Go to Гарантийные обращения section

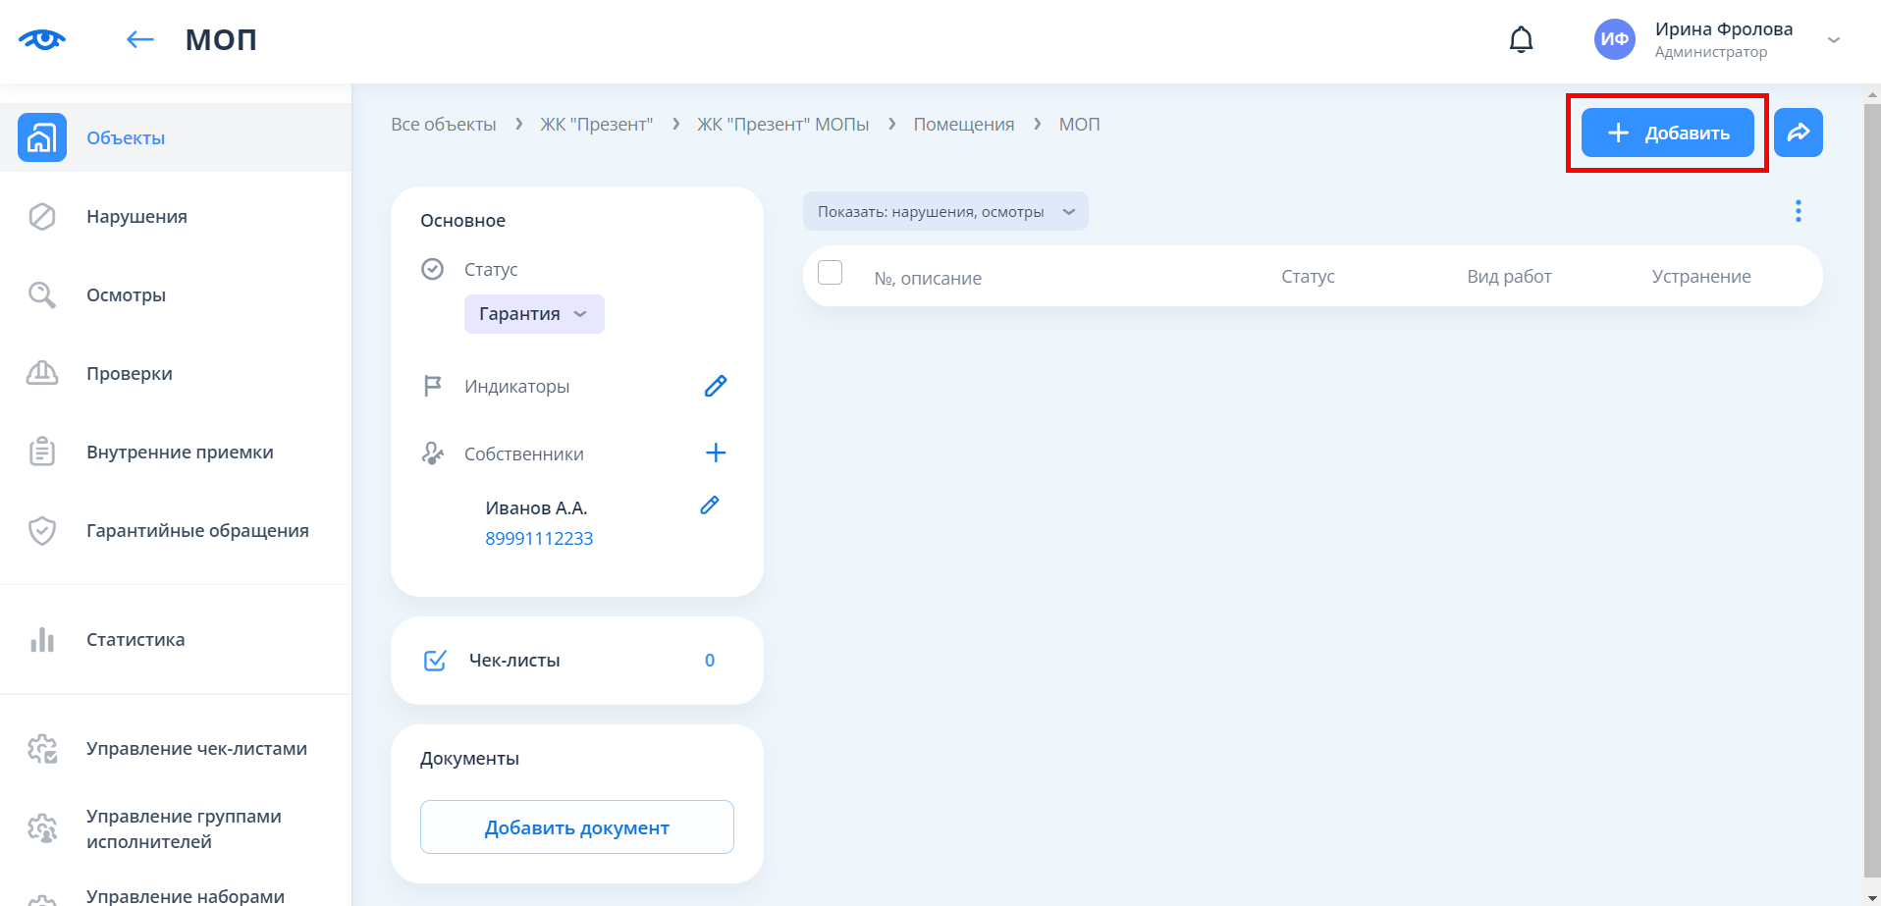point(197,531)
